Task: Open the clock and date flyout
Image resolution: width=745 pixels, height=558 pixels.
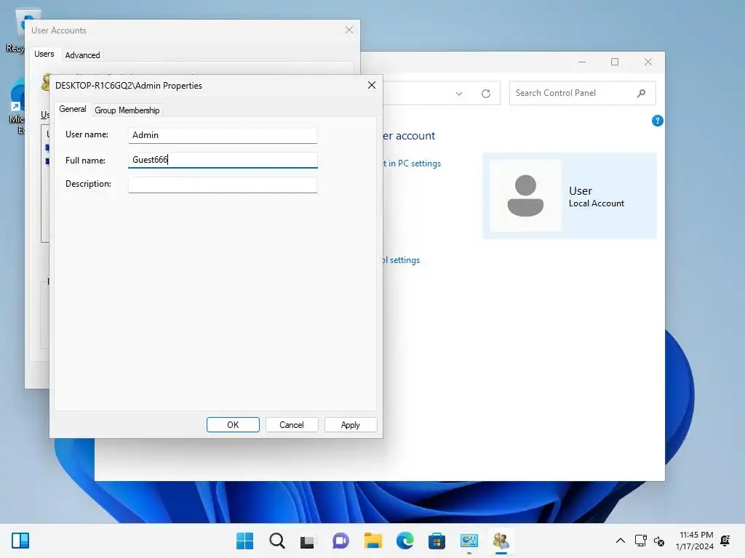Action: [695, 541]
